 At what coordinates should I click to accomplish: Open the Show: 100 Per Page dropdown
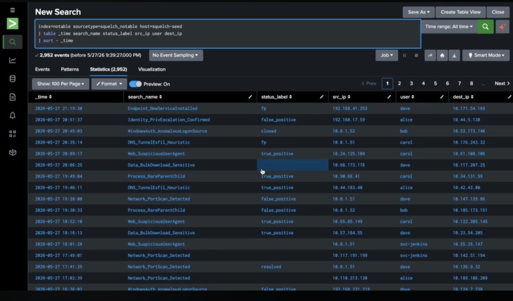tap(60, 84)
